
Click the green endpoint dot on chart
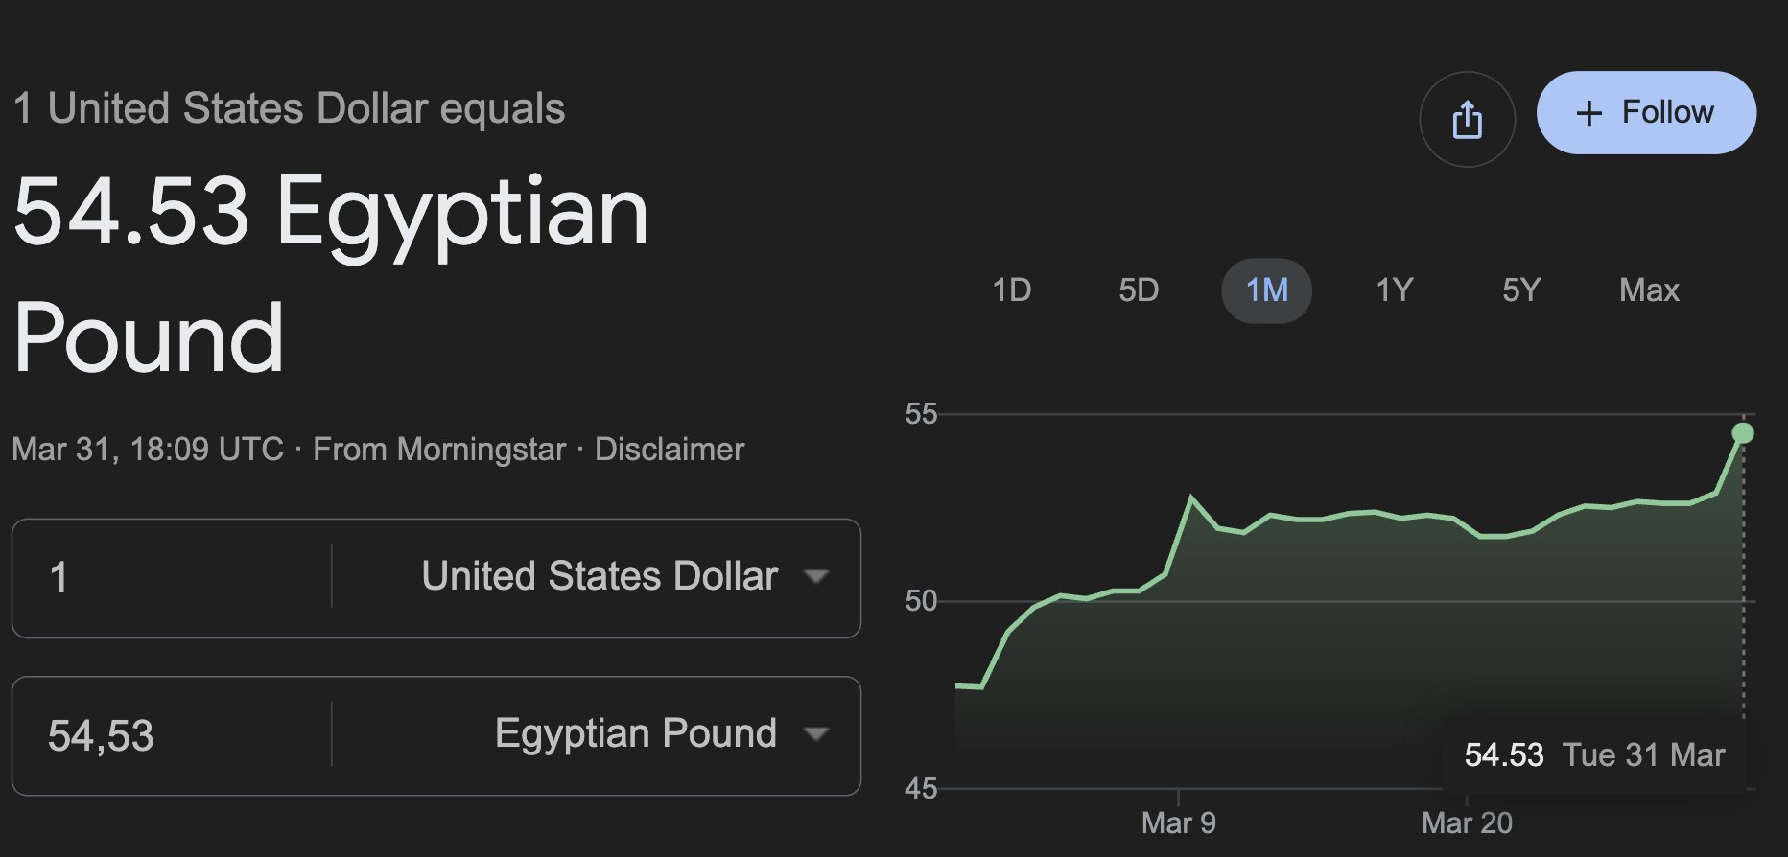1743,433
